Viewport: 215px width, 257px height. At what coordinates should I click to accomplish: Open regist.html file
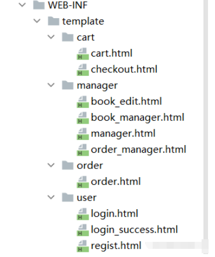(116, 246)
